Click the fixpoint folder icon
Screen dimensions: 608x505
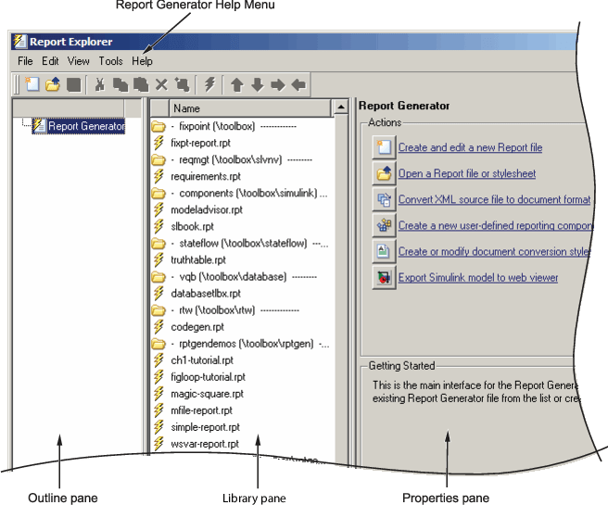(x=158, y=126)
